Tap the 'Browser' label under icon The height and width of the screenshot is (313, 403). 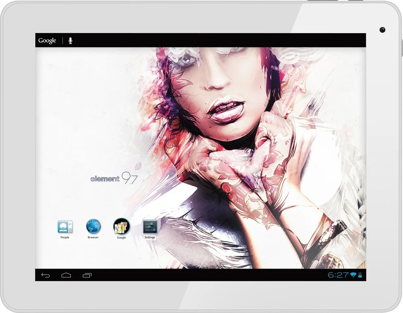(x=93, y=237)
